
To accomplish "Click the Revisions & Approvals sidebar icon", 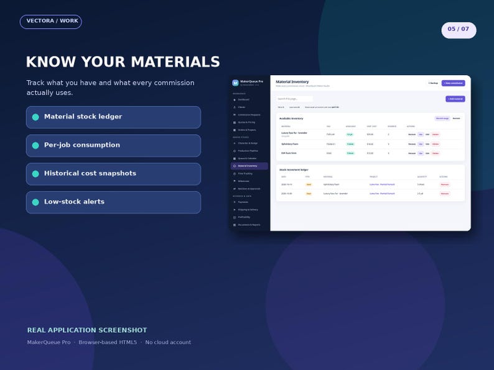I will coord(235,189).
